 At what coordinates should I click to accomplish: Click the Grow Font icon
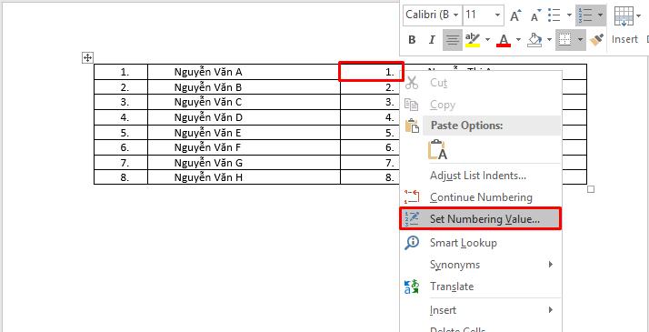tap(515, 16)
